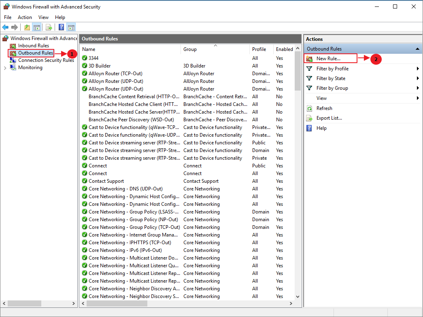The height and width of the screenshot is (317, 423).
Task: Click Refresh in the Actions pane
Action: pos(324,108)
